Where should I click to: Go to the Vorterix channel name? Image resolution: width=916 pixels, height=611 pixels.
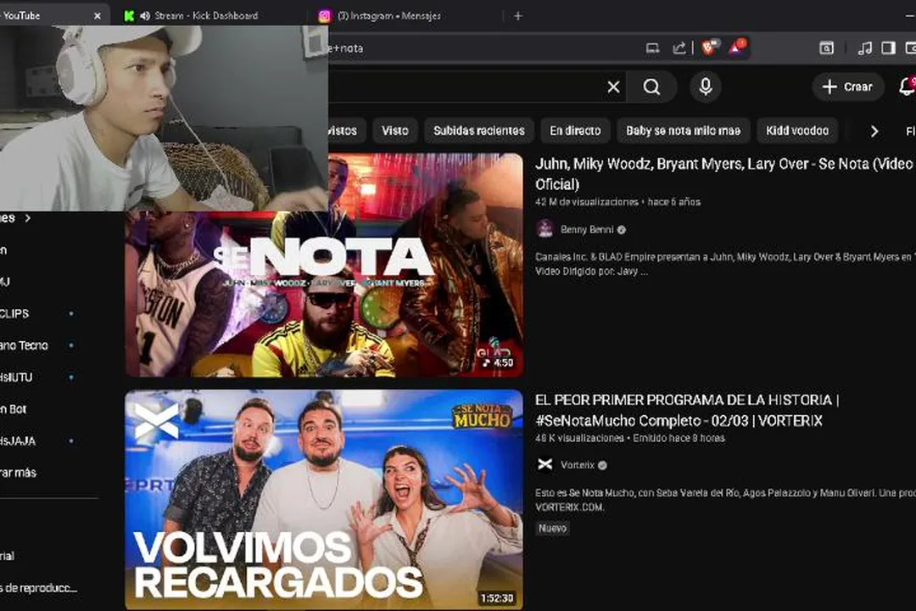[578, 465]
